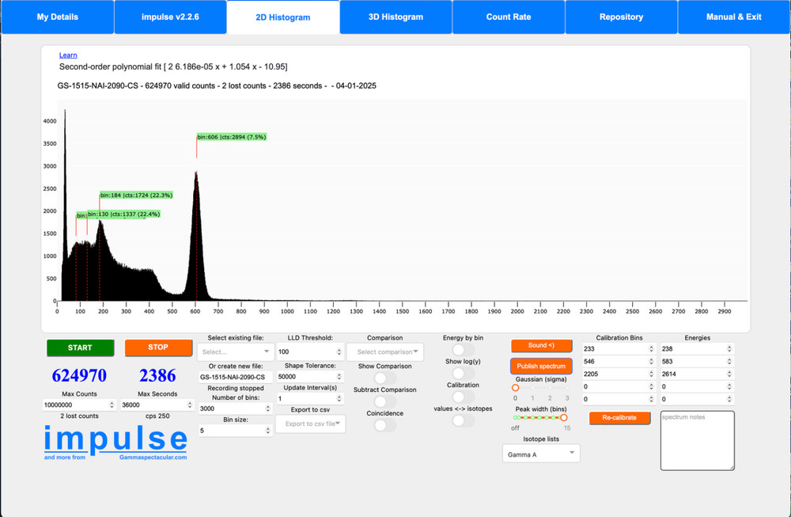Expand the Isotope lists Gamma A dropdown
The image size is (791, 517).
(x=541, y=454)
